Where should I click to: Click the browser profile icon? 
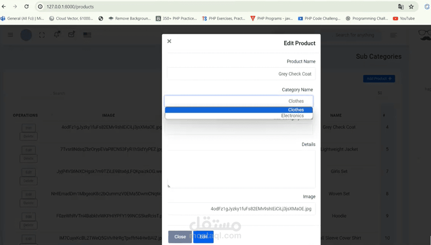pyautogui.click(x=427, y=6)
